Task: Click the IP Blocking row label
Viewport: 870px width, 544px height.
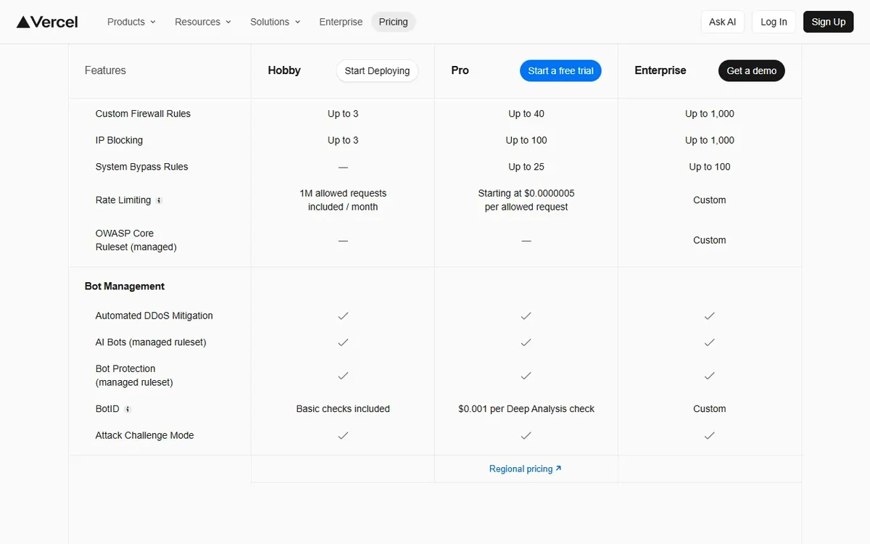Action: coord(119,140)
